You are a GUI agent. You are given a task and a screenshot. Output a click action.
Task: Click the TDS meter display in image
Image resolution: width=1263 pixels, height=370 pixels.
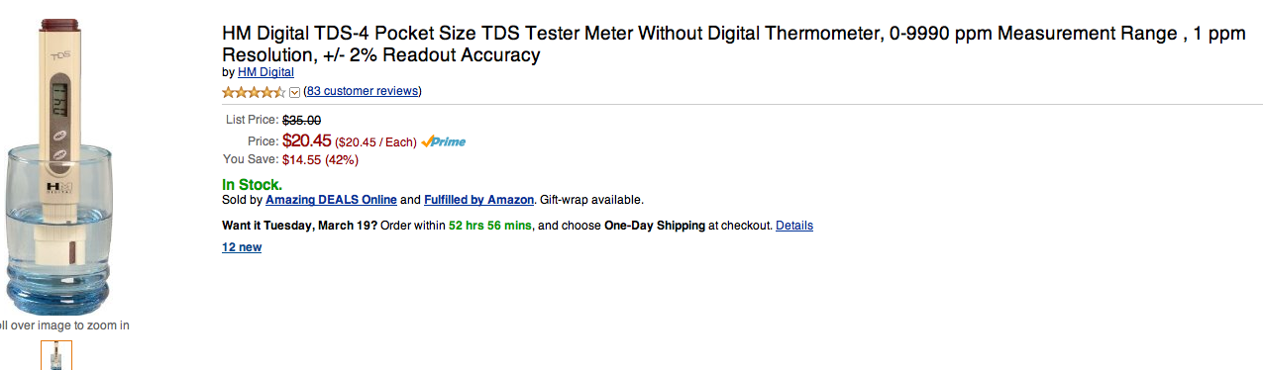tap(60, 99)
